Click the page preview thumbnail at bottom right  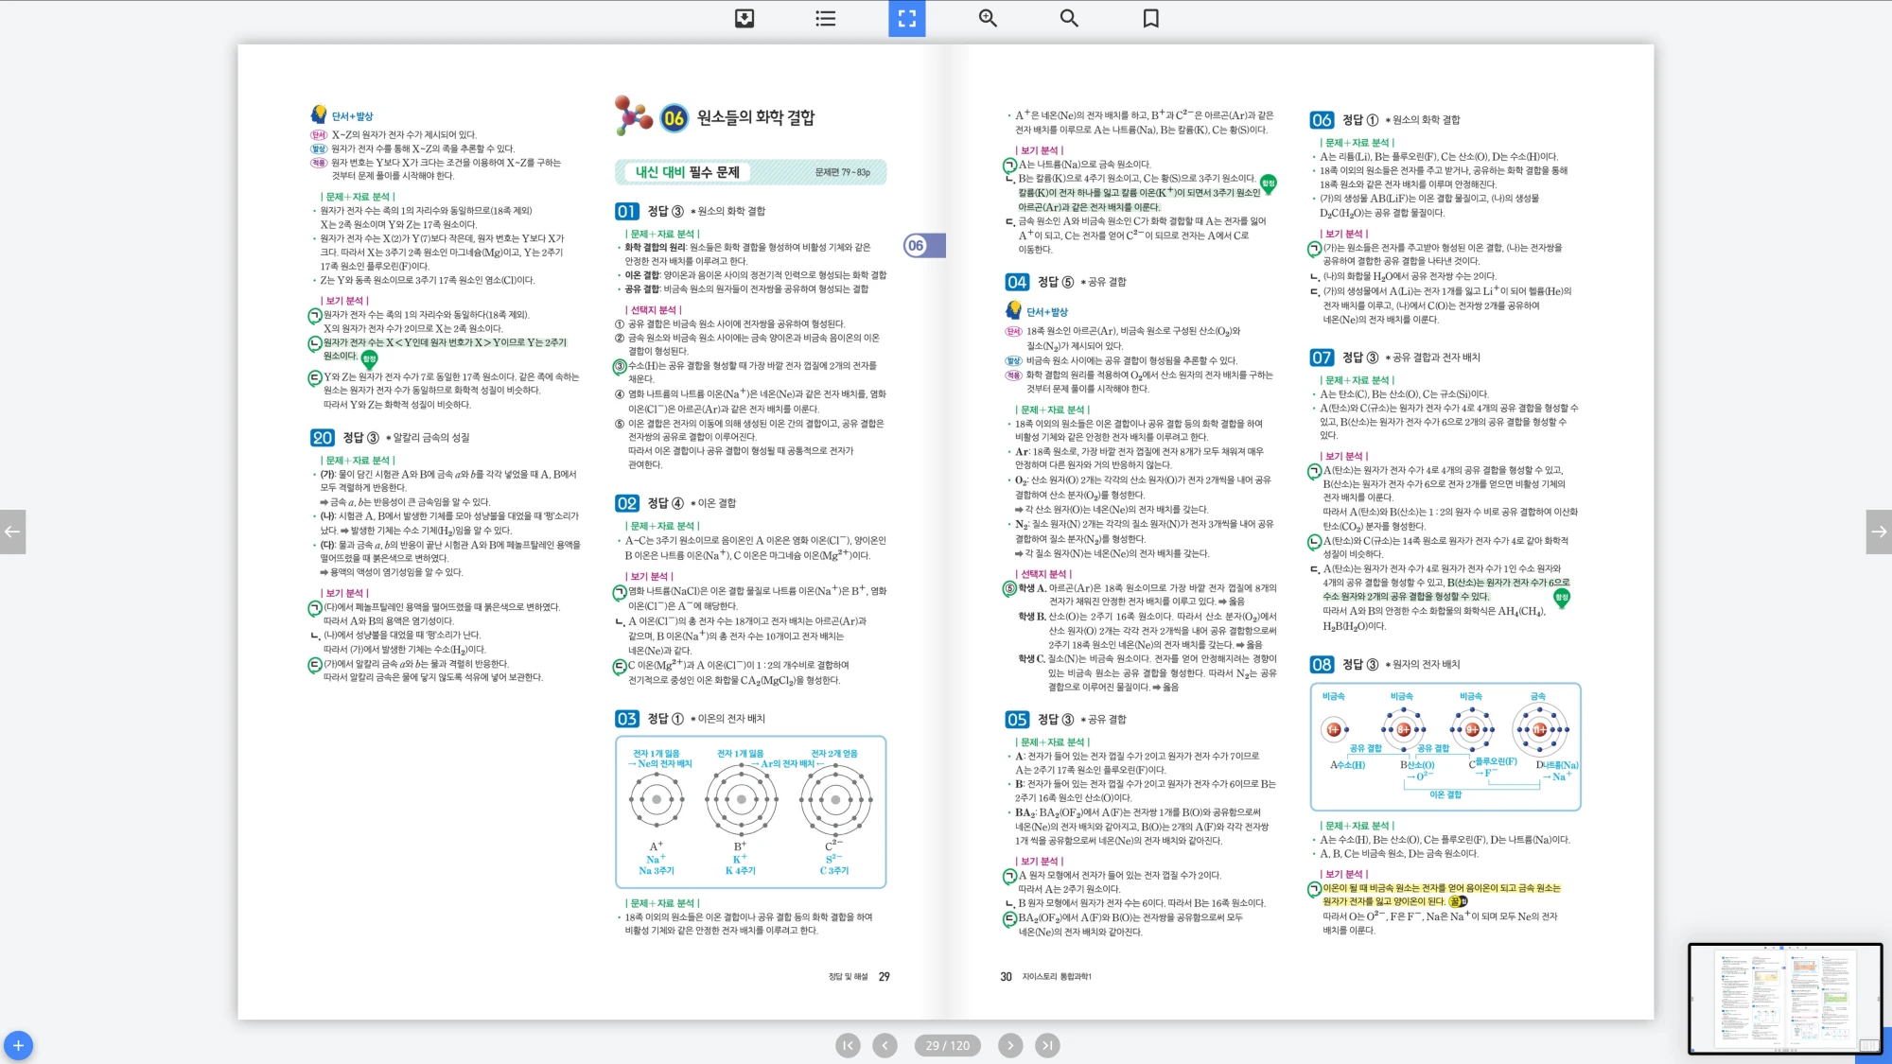coord(1784,998)
